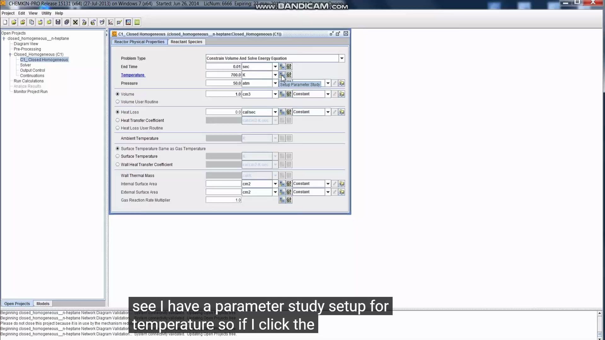Click parameter study icon for Gas Reaction Rate Multiplier
The height and width of the screenshot is (340, 605).
pyautogui.click(x=282, y=200)
